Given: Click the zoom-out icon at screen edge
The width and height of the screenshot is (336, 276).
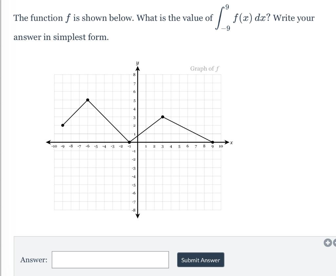Looking at the screenshot, I should [x=334, y=242].
